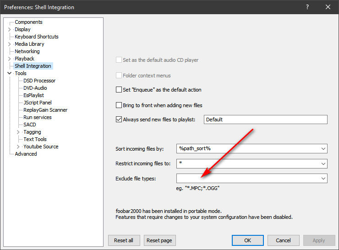Open ReplayGain Scanner settings
Image resolution: width=339 pixels, height=250 pixels.
[x=45, y=110]
